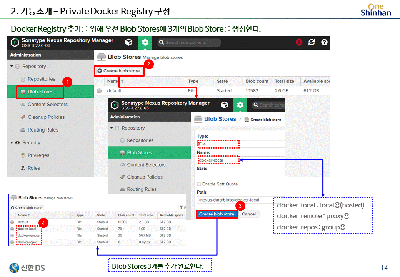Collapse the Security tree node in the left sidebar

pyautogui.click(x=12, y=143)
